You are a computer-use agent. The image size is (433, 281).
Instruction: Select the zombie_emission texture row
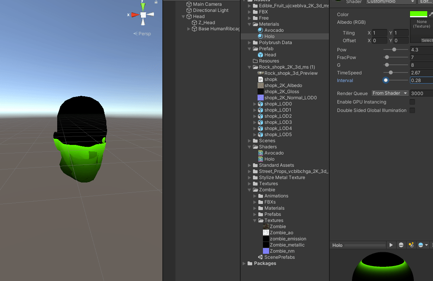(284, 239)
